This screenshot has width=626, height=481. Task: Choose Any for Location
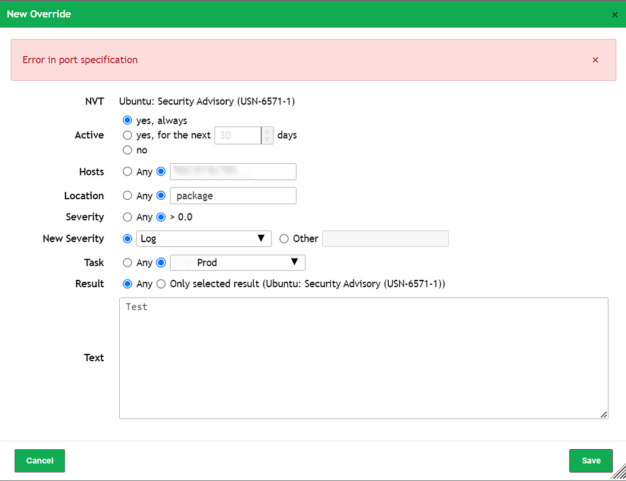(128, 196)
